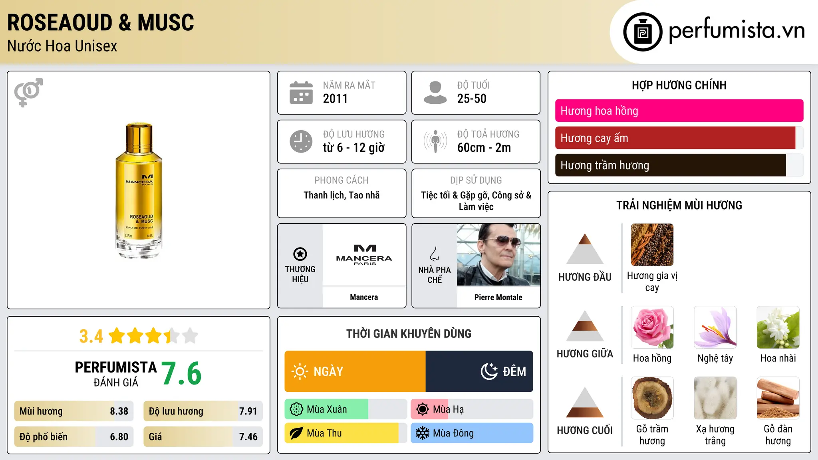Click the Trải nghiệm mùi hương heading
Image resolution: width=818 pixels, height=460 pixels.
tap(679, 205)
